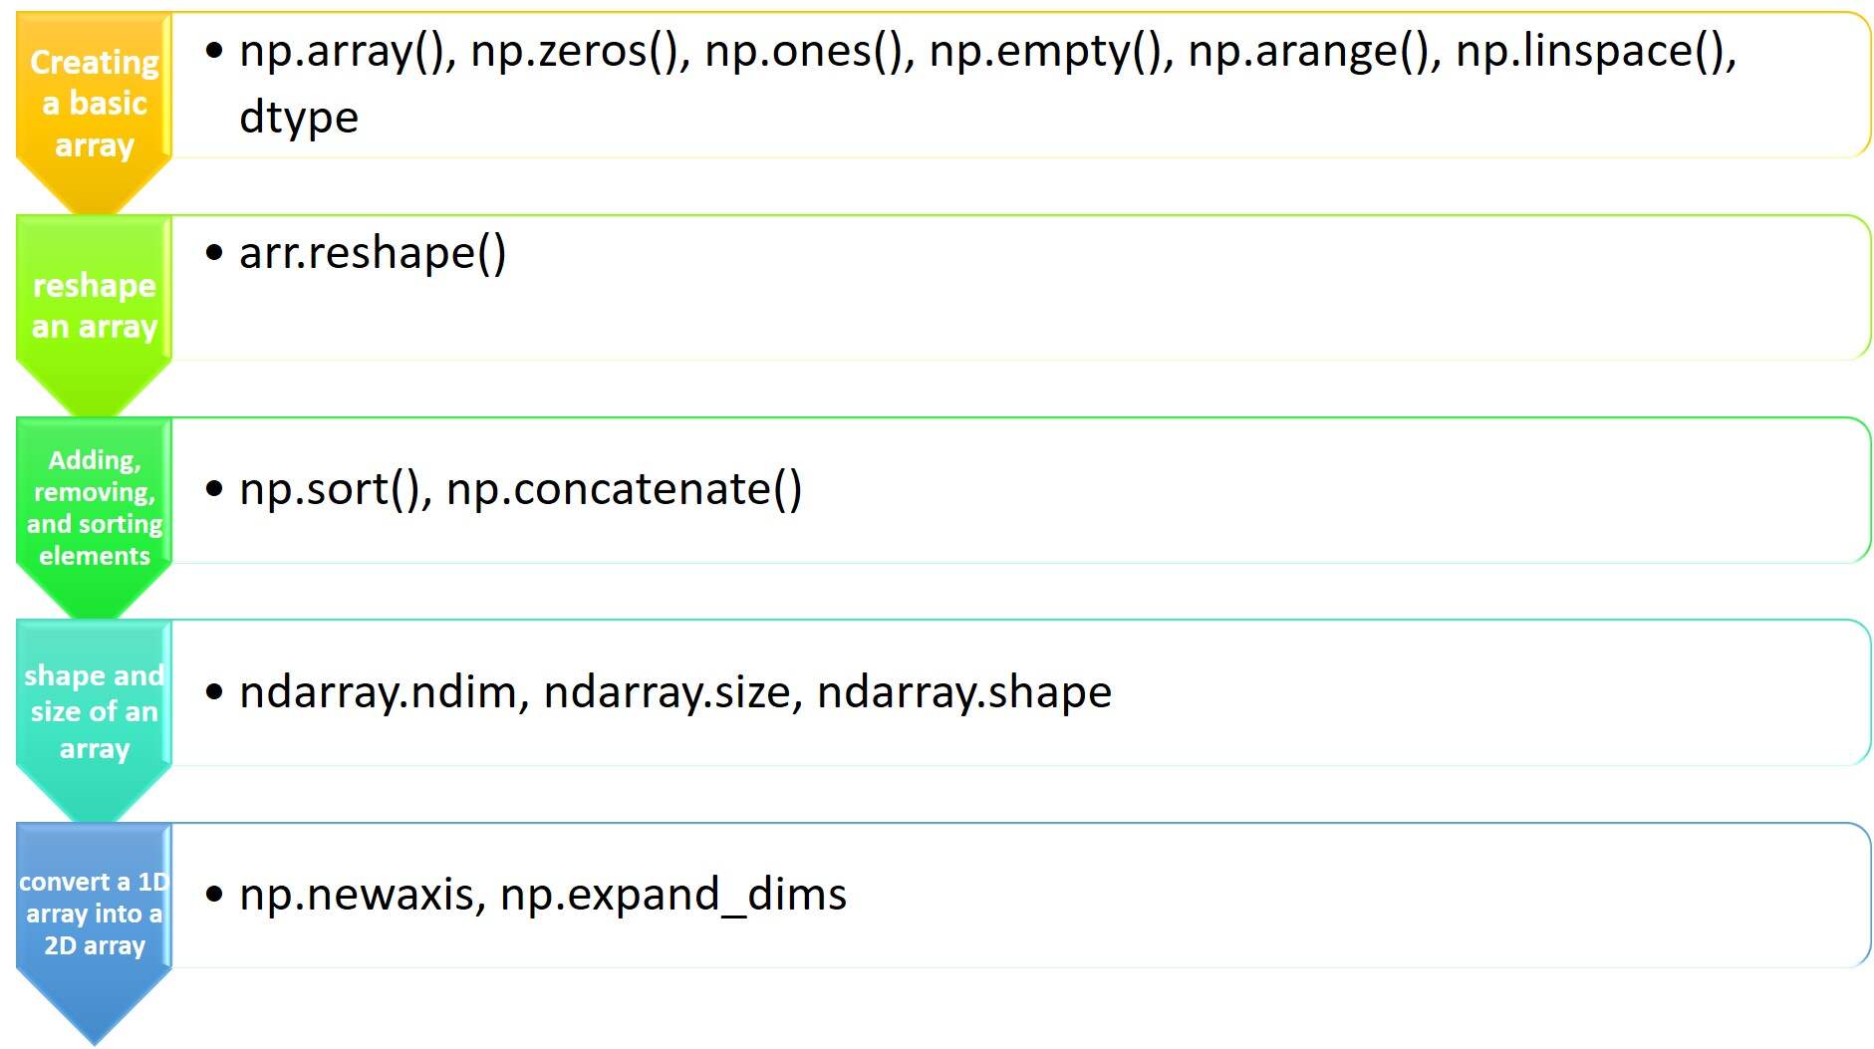The image size is (1874, 1049).
Task: Select the teal "shape and size of an array" chevron
Action: [95, 711]
